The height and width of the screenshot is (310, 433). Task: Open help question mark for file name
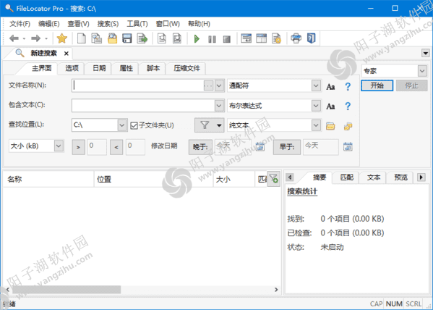pos(348,87)
